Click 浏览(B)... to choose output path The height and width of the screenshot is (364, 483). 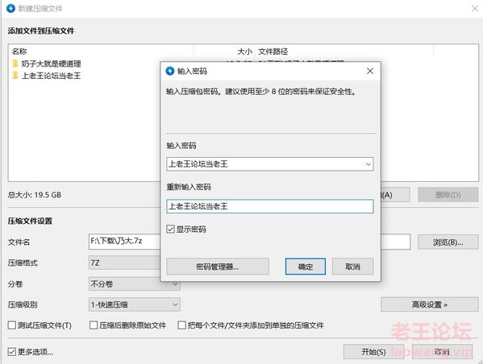448,242
